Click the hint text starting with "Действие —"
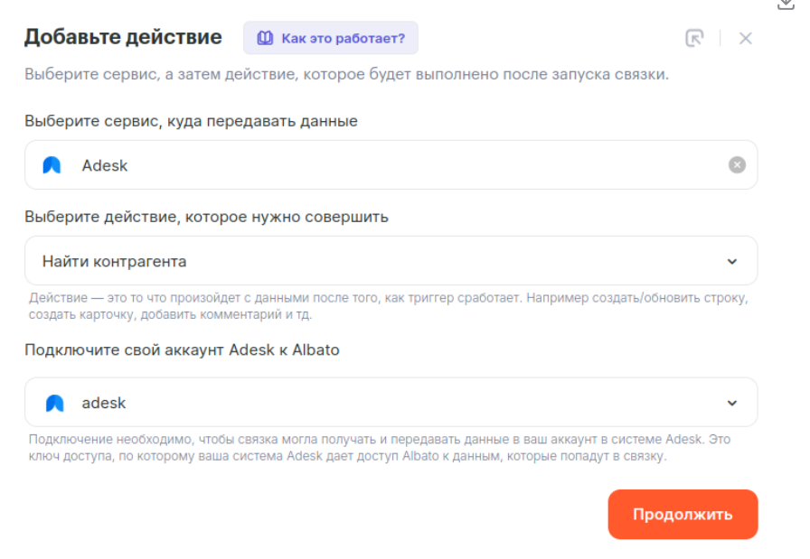Screen dimensions: 810x559 389,305
